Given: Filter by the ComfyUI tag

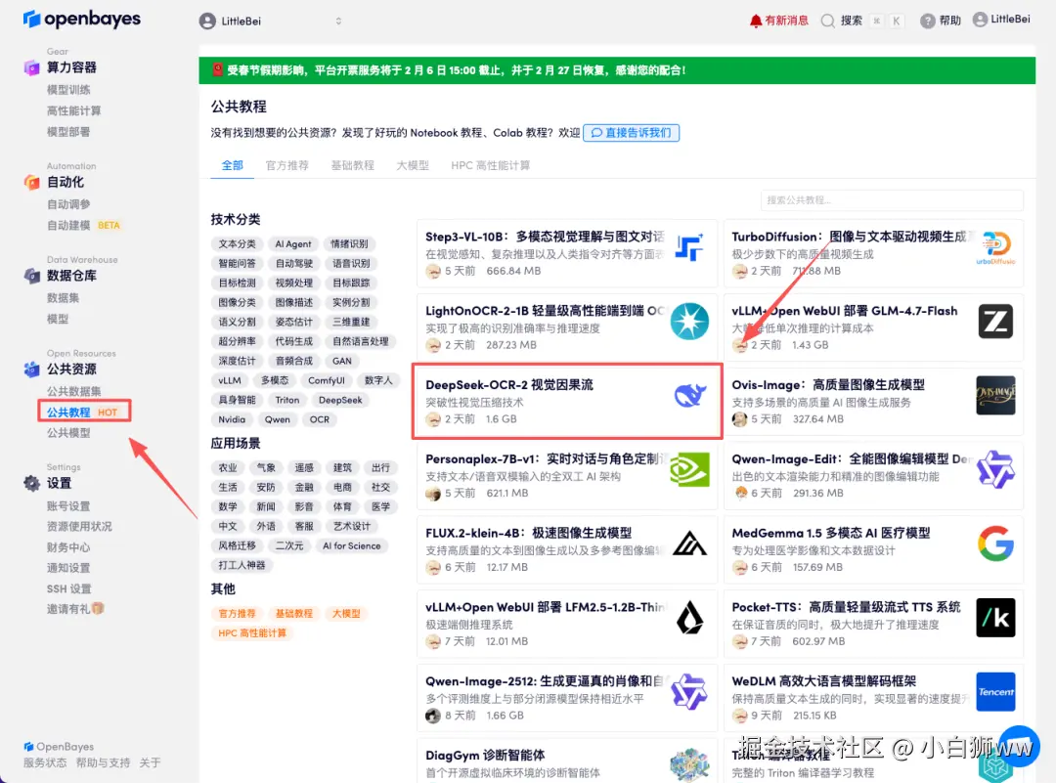Looking at the screenshot, I should 327,380.
